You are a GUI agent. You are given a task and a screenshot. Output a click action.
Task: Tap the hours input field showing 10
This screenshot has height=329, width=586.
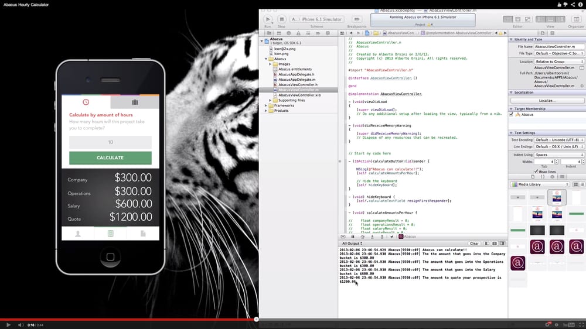(110, 142)
